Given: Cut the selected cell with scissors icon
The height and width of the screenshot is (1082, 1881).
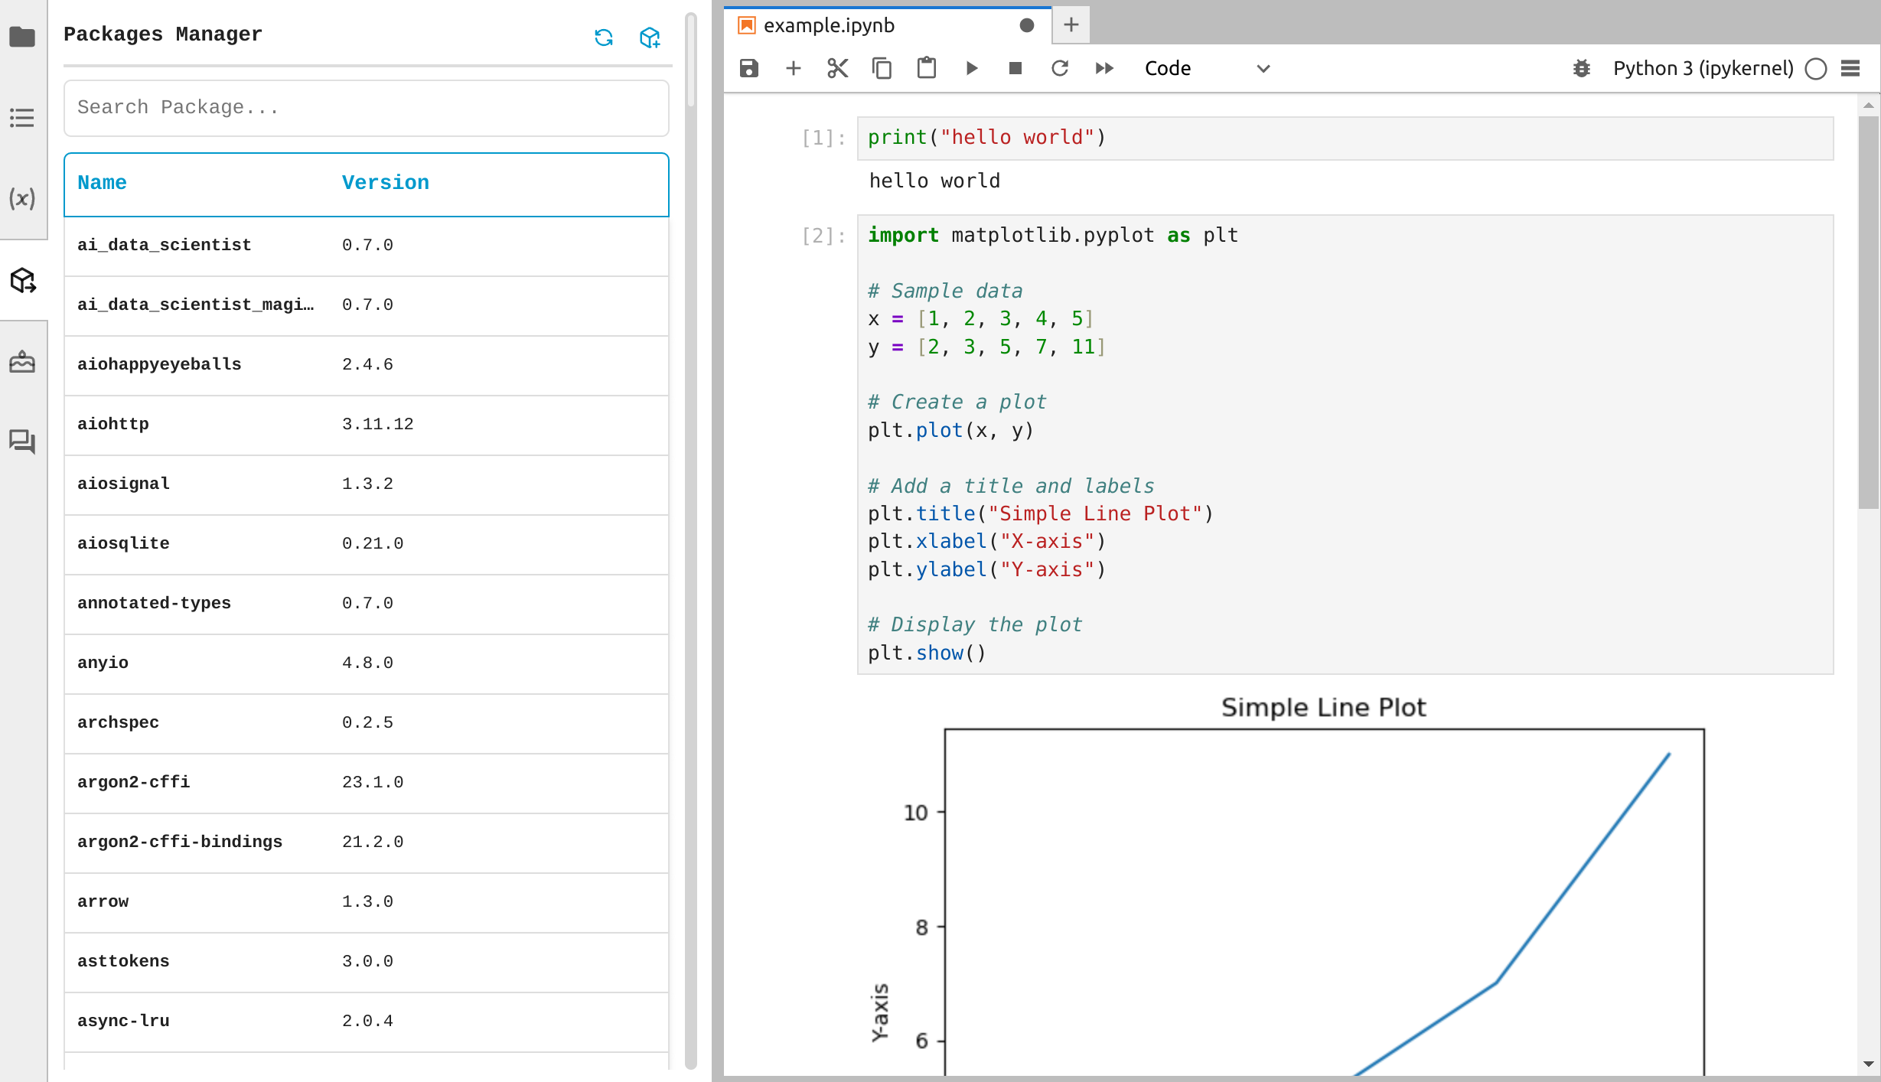Looking at the screenshot, I should click(838, 68).
